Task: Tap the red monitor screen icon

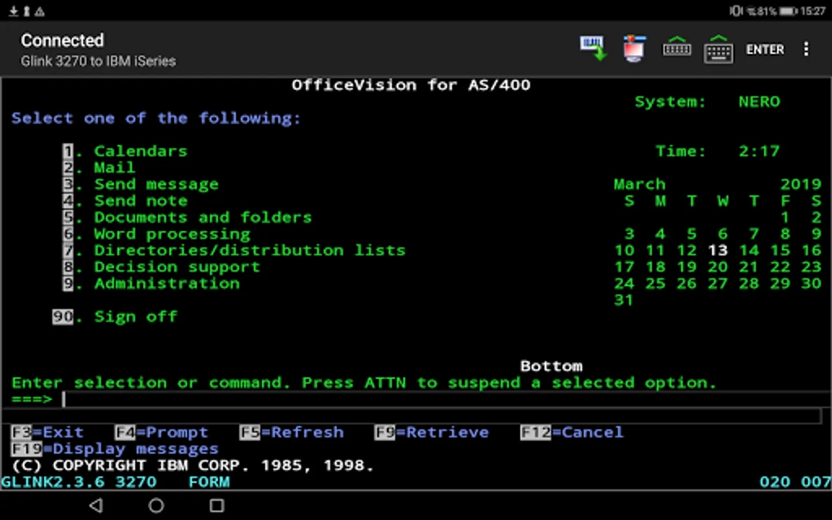Action: click(634, 49)
